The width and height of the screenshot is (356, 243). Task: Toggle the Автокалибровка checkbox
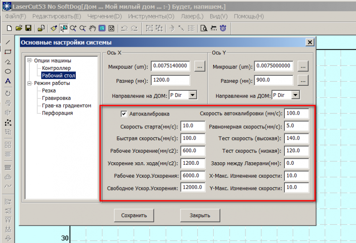[x=124, y=113]
